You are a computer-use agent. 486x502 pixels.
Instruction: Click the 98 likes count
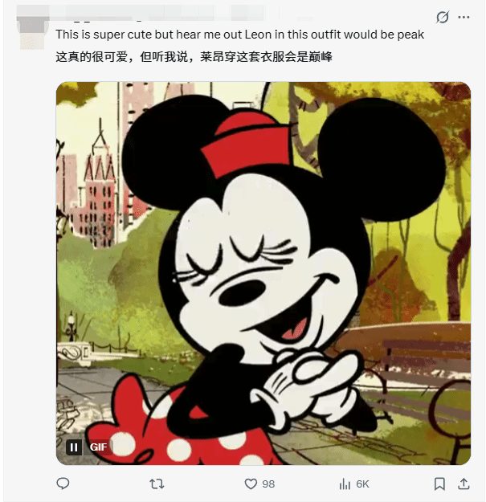click(x=268, y=484)
